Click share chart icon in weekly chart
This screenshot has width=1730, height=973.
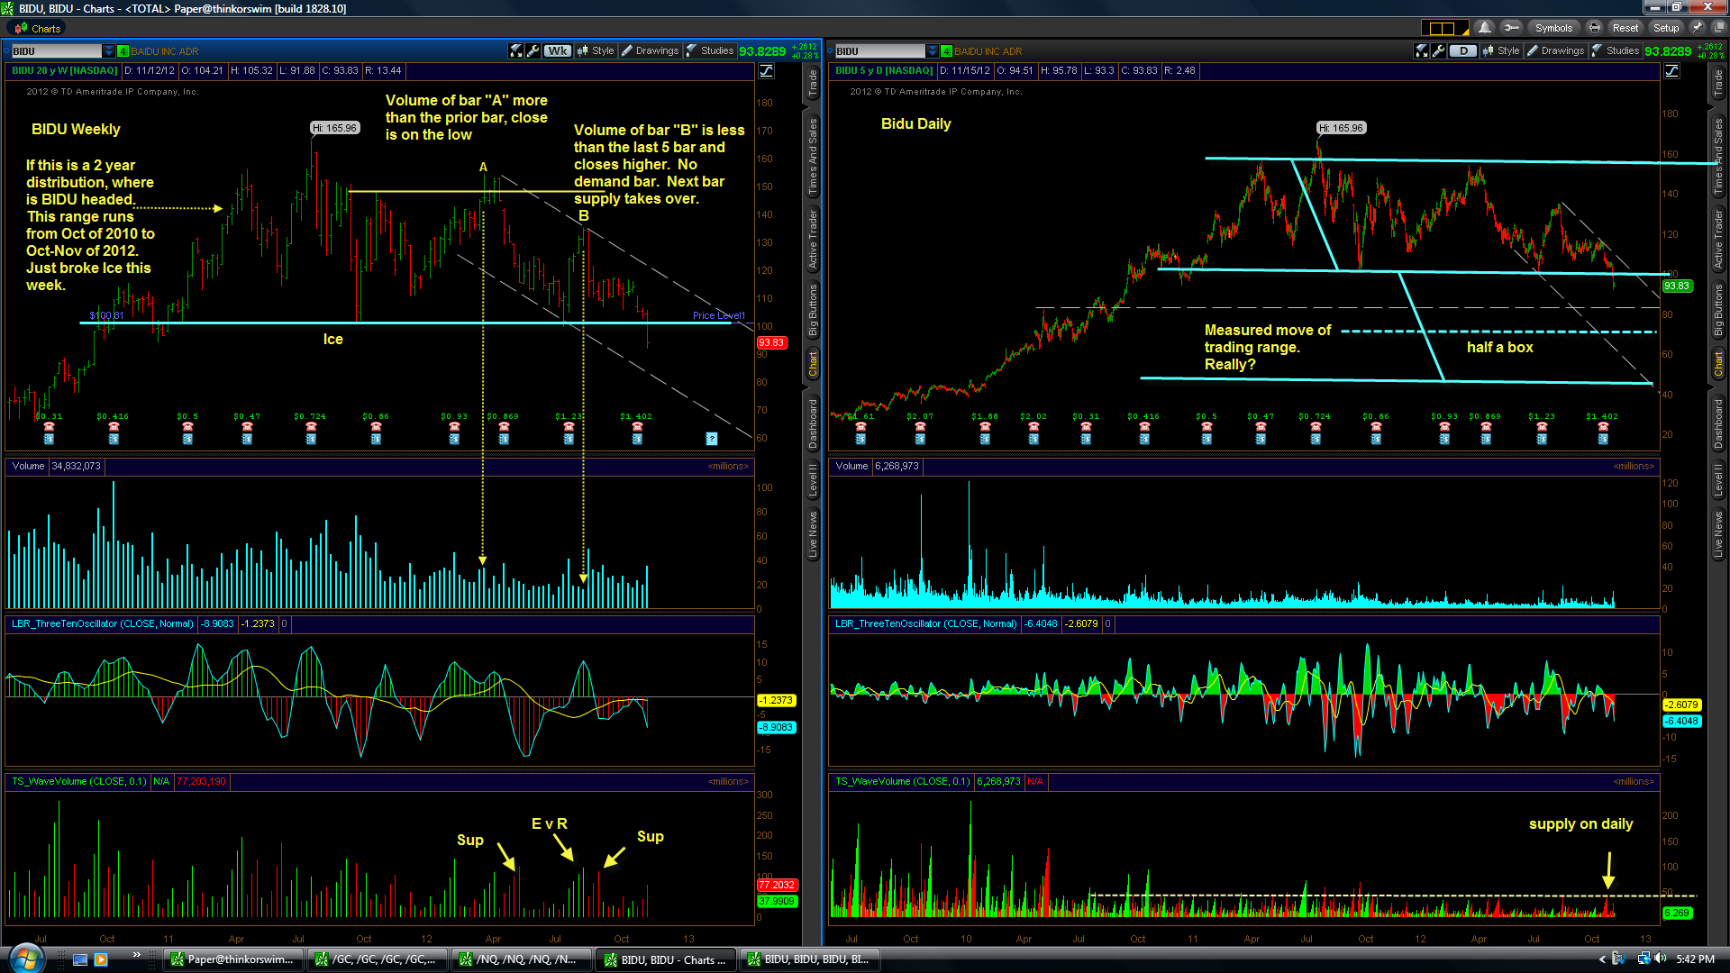(x=515, y=51)
